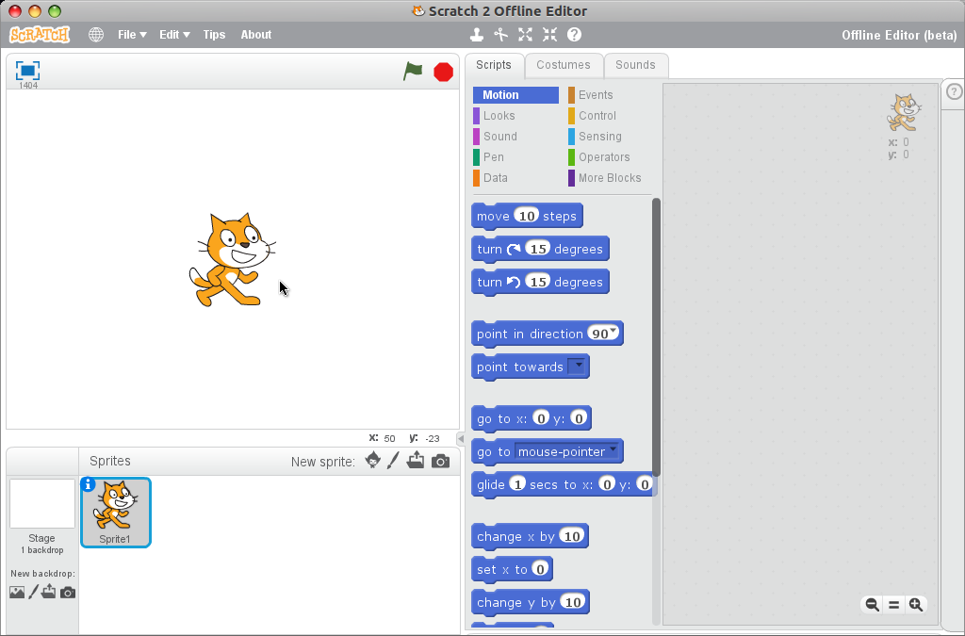Click the steps value in move block
This screenshot has width=965, height=636.
tap(527, 215)
